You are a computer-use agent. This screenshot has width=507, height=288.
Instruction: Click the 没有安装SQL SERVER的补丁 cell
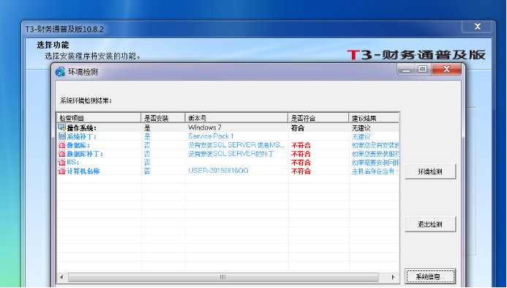pos(231,154)
